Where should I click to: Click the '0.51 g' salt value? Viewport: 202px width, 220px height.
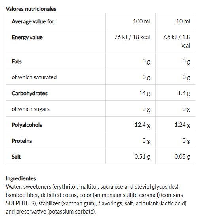point(142,157)
